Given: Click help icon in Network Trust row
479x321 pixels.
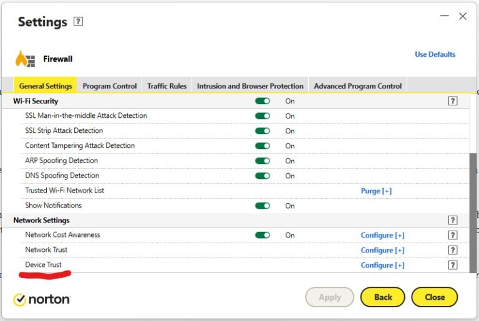Looking at the screenshot, I should pos(453,251).
